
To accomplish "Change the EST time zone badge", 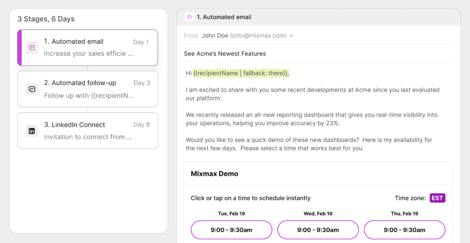I will pos(437,198).
